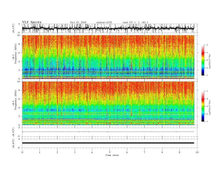222x171 pixels.
Task: Click the ch.1 voltage waveform trace
Action: coord(108,28)
